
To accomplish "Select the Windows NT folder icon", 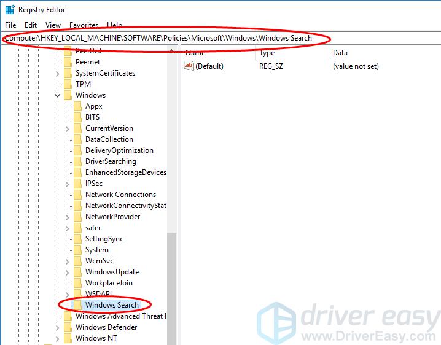I will pos(68,338).
